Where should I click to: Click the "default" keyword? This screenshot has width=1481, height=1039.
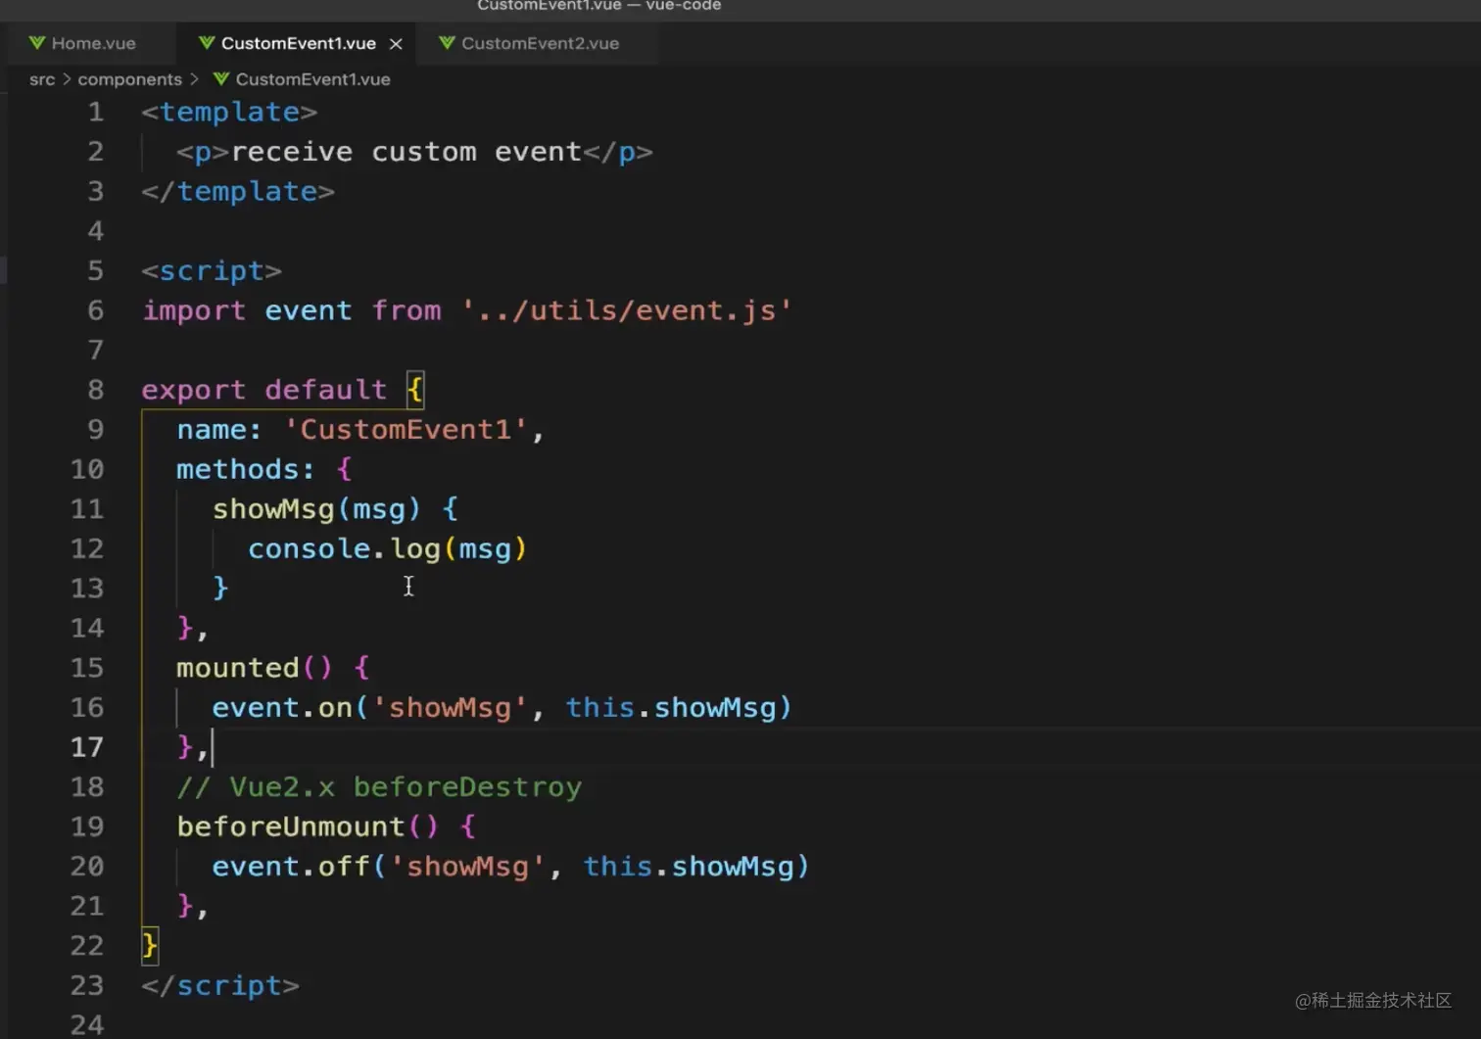[x=326, y=390]
